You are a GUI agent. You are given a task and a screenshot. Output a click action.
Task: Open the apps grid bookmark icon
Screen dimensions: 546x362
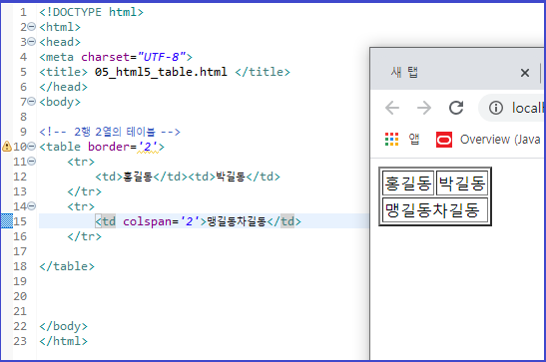391,139
